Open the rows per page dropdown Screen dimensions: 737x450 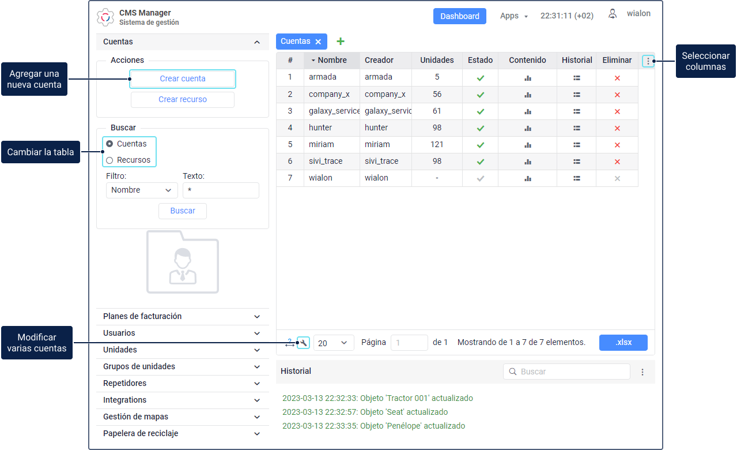click(334, 343)
